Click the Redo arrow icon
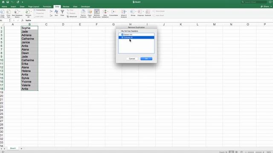The height and width of the screenshot is (153, 273). (18, 2)
